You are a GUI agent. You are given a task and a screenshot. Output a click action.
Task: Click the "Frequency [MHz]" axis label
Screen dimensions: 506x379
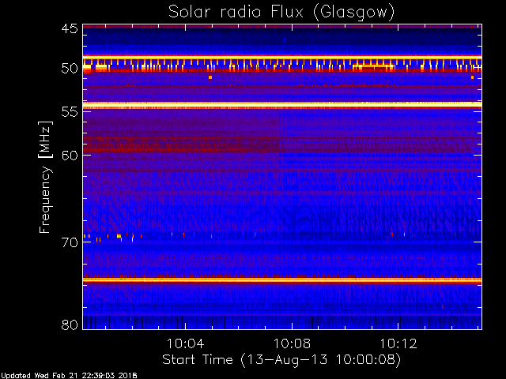coord(45,177)
